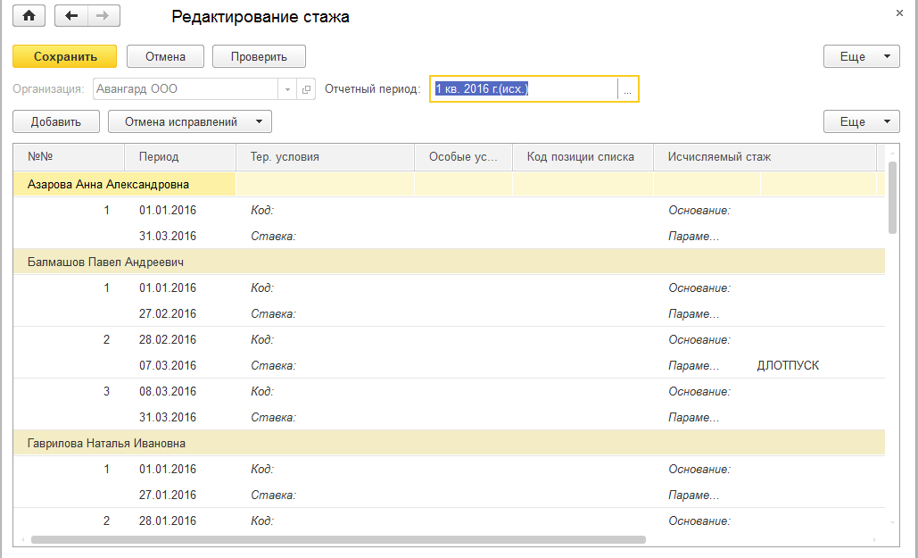This screenshot has width=918, height=558.
Task: Close the form with the X icon
Action: tap(898, 13)
